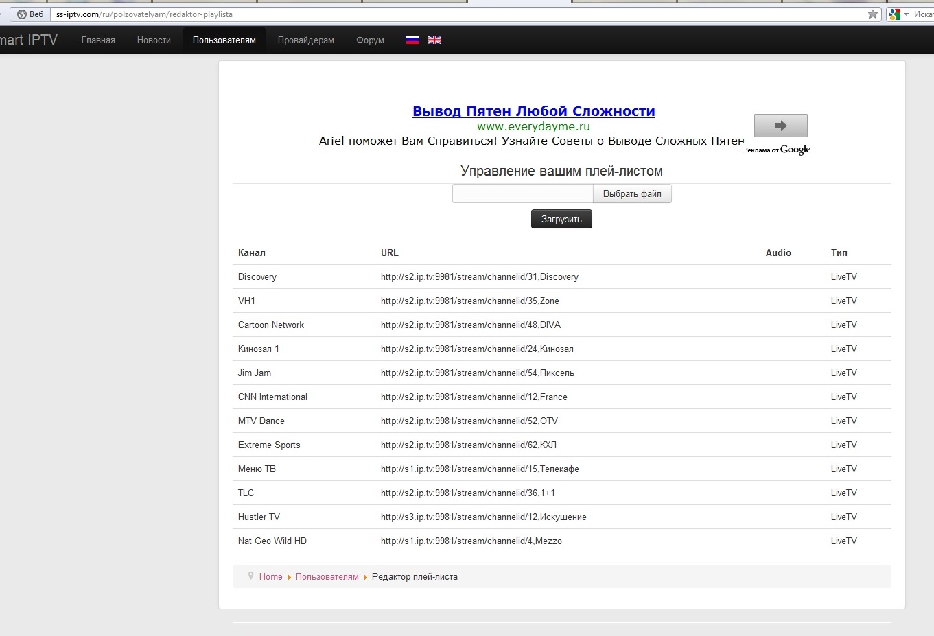Click the Веб site-info globe icon
934x636 pixels.
click(x=21, y=14)
